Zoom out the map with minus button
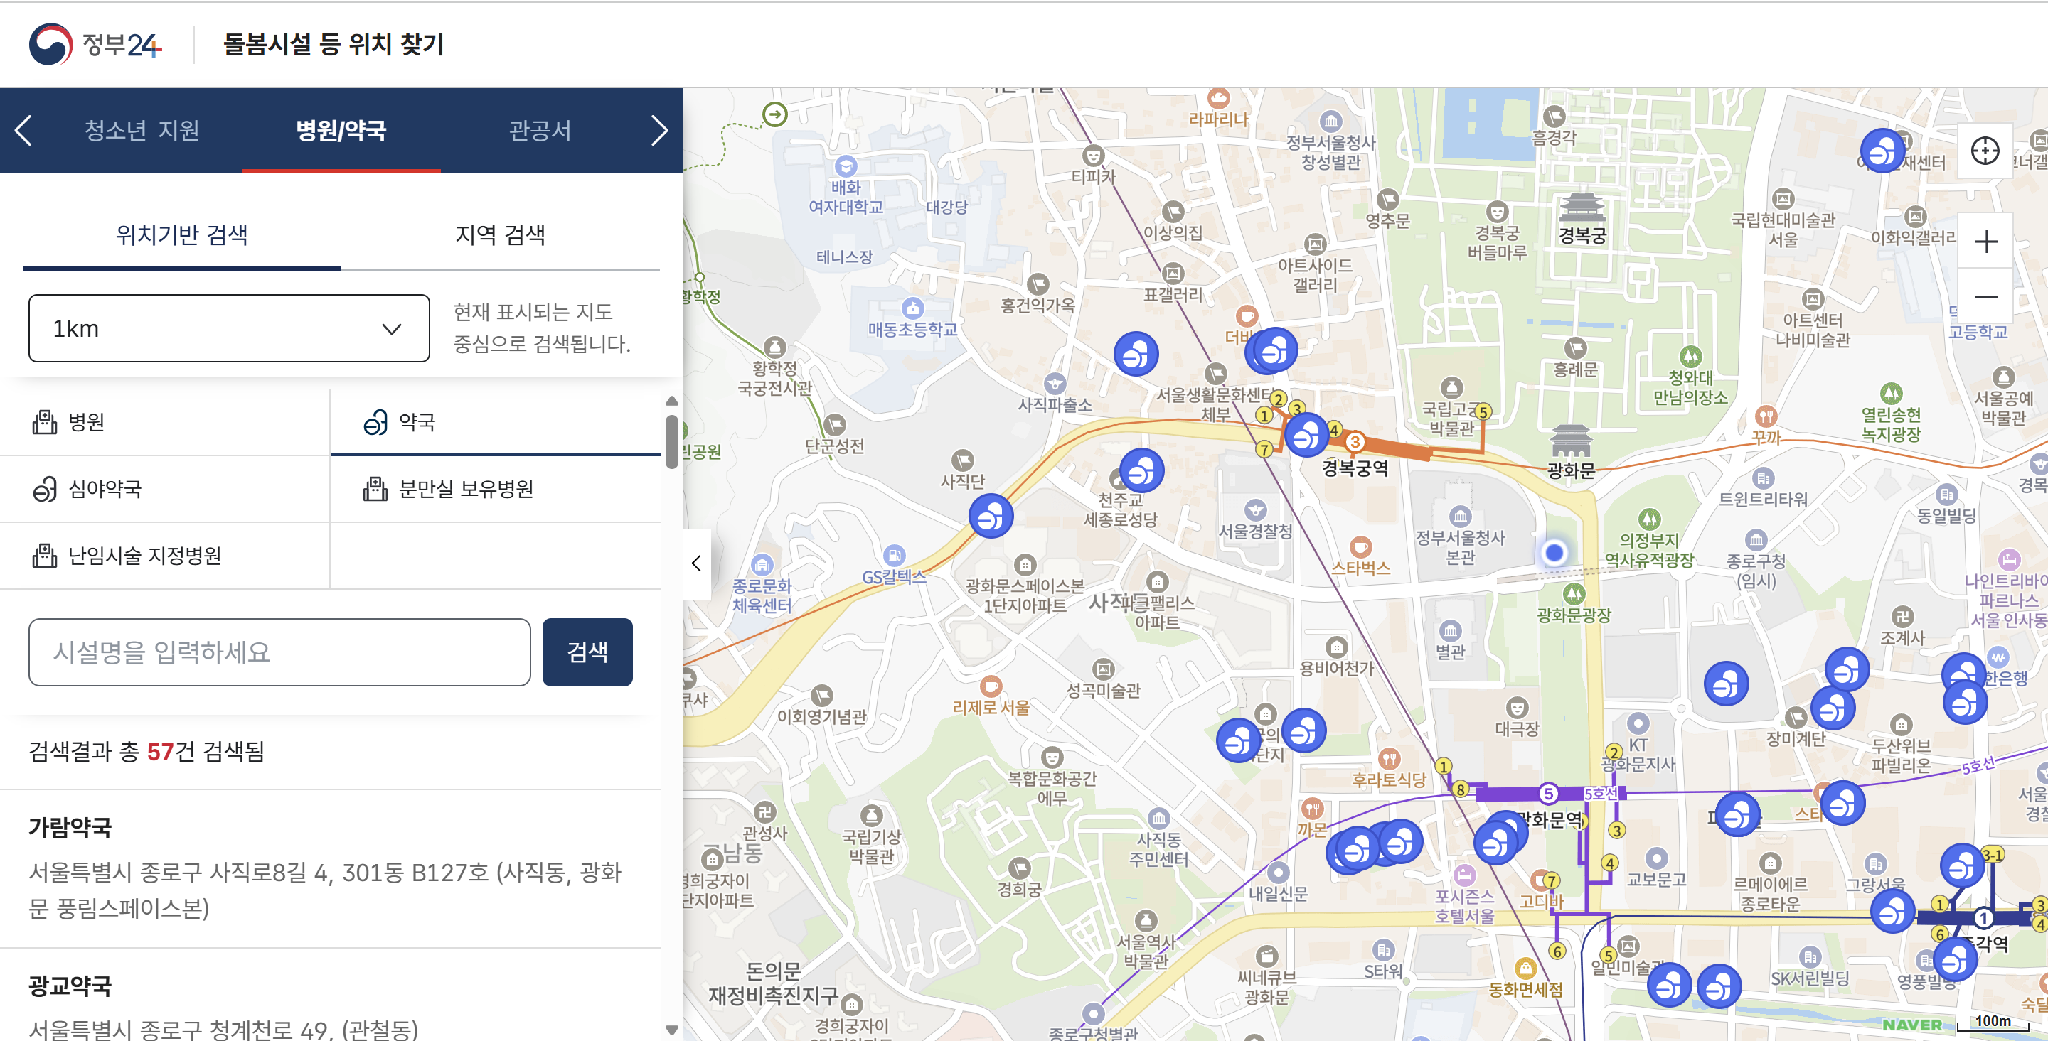Screen dimensions: 2048x1041 [x=1985, y=296]
